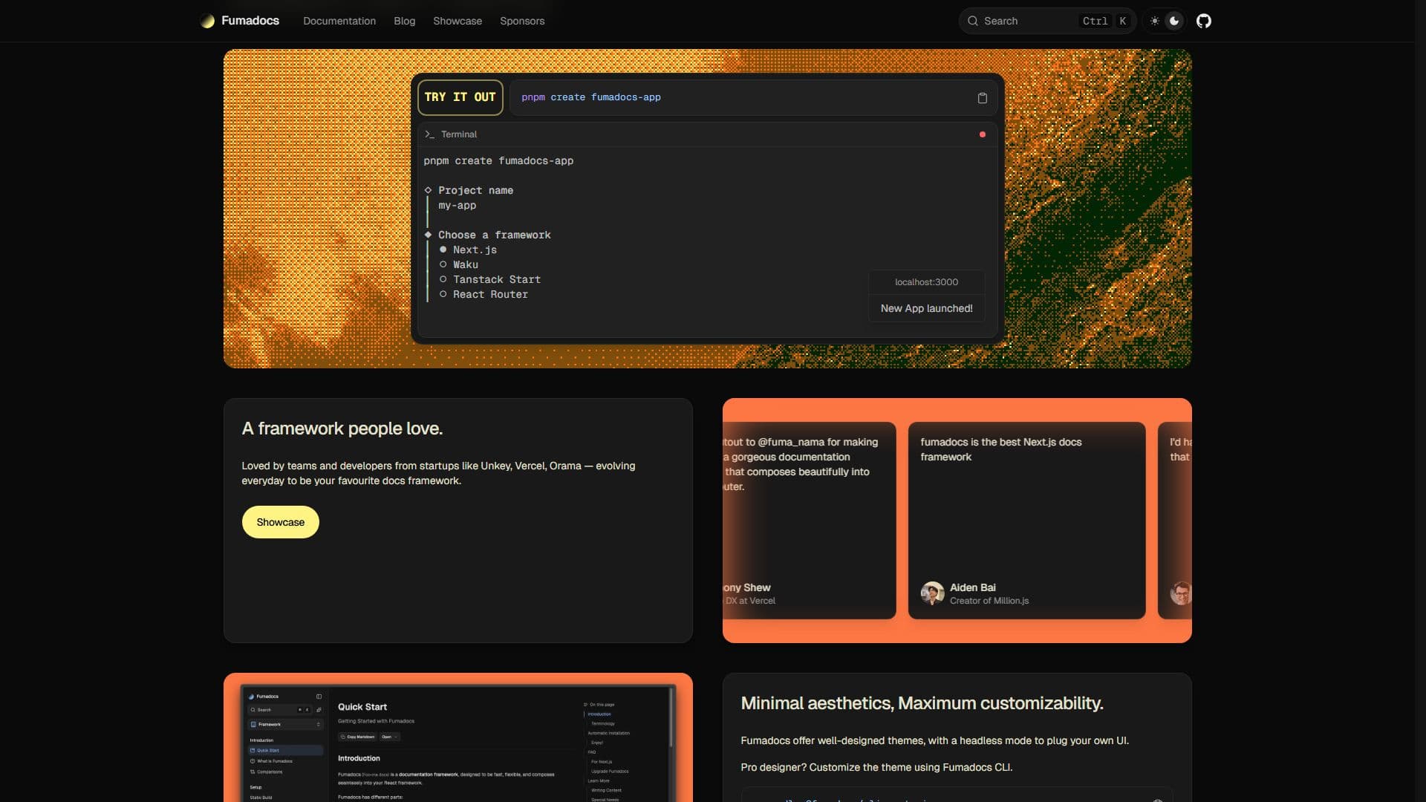This screenshot has width=1426, height=802.
Task: Switch to light theme sun icon
Action: click(x=1154, y=21)
